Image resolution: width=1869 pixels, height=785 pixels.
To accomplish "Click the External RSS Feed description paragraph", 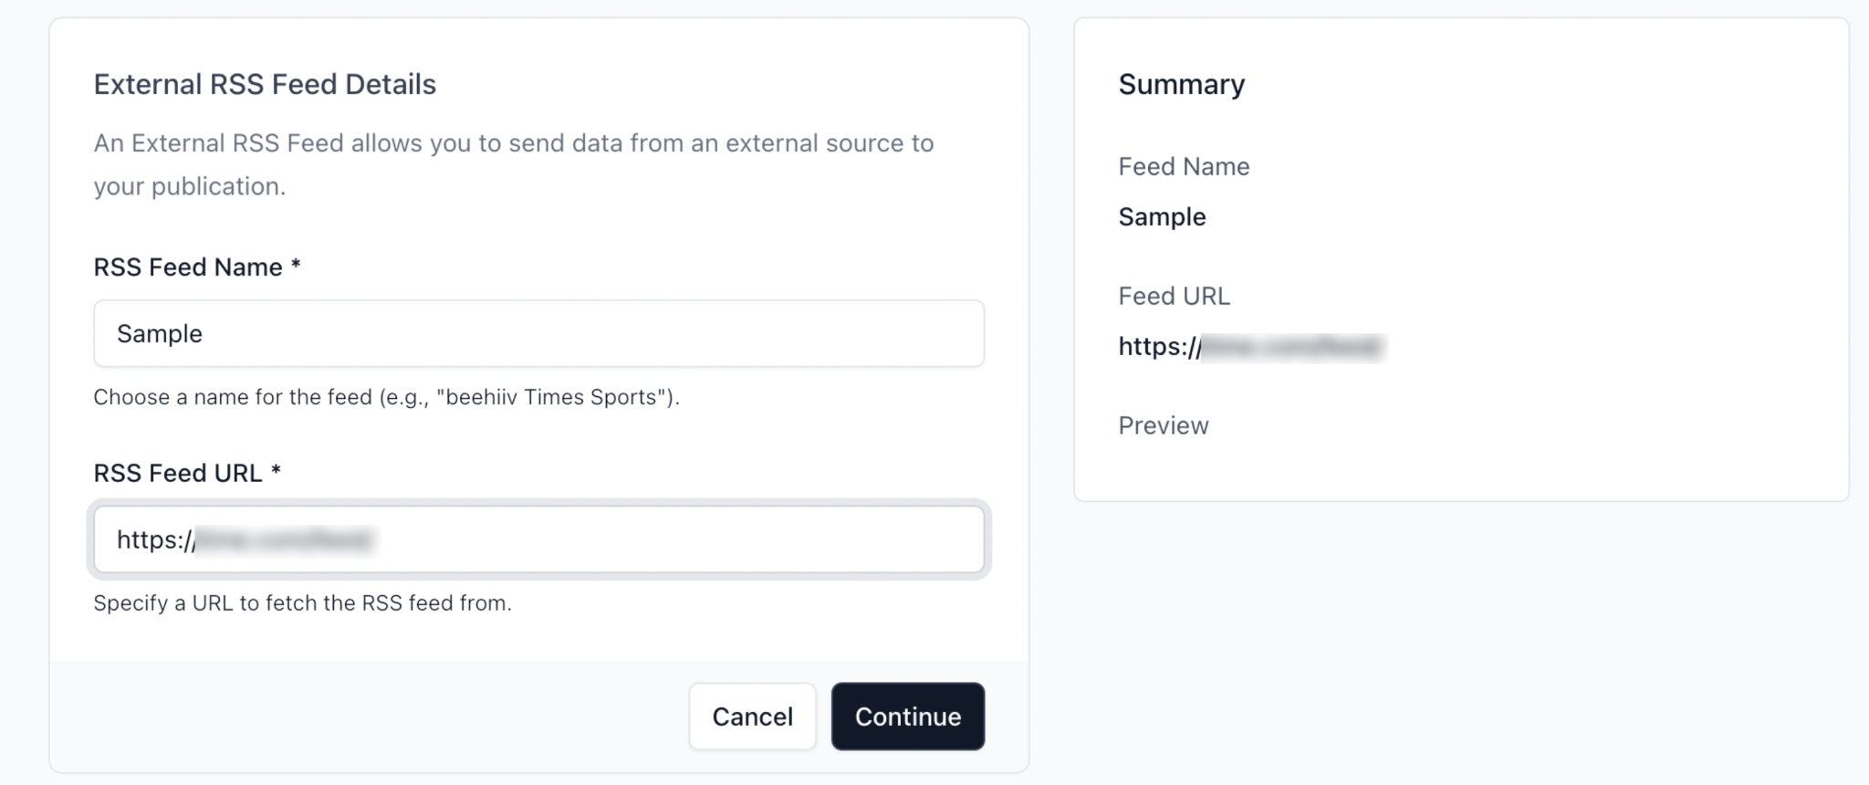I will point(514,164).
